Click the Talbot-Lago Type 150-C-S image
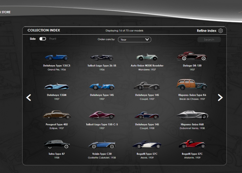Image resolution: width=242 pixels, height=173 pixels. coord(102,115)
